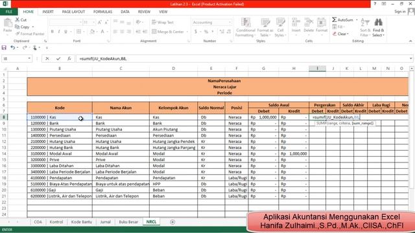Click the Cut scissors command
The width and height of the screenshot is (415, 233).
21,20
